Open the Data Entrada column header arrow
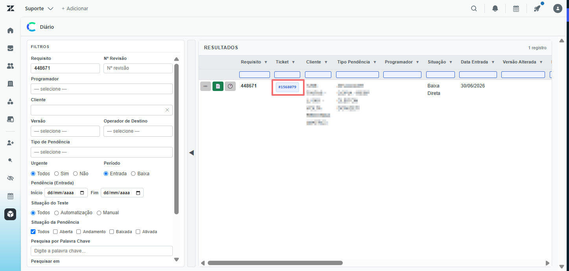This screenshot has width=569, height=271. pos(494,62)
